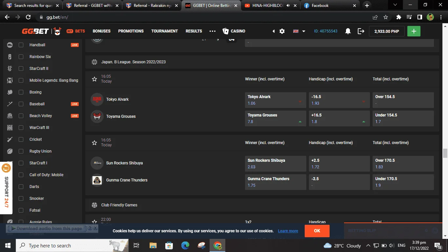Viewport: 448px width, 252px height.
Task: Switch to the HINA-HIGHBLOOD YouTube tab
Action: [x=271, y=6]
